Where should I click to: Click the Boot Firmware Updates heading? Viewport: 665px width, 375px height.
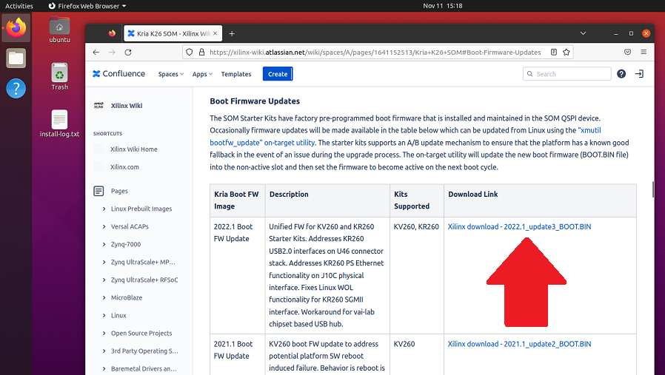tap(255, 101)
